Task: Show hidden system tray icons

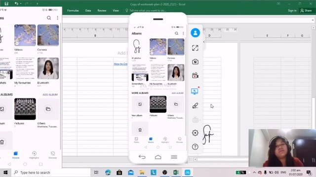Action: [254, 173]
